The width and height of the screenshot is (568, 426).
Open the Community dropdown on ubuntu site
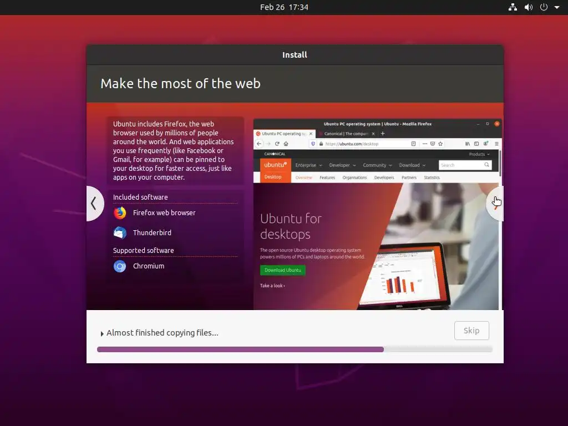(x=377, y=165)
